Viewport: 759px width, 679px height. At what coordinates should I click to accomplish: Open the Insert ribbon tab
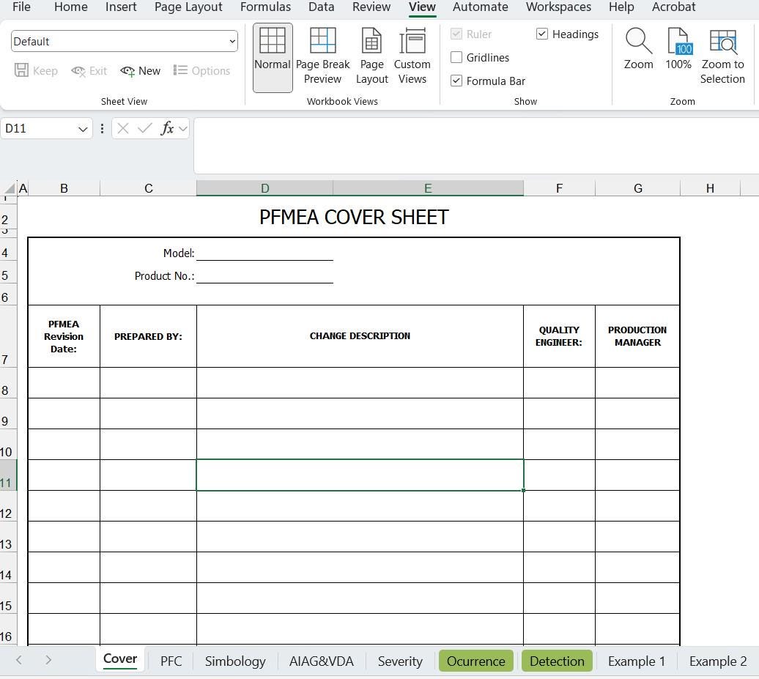point(121,7)
